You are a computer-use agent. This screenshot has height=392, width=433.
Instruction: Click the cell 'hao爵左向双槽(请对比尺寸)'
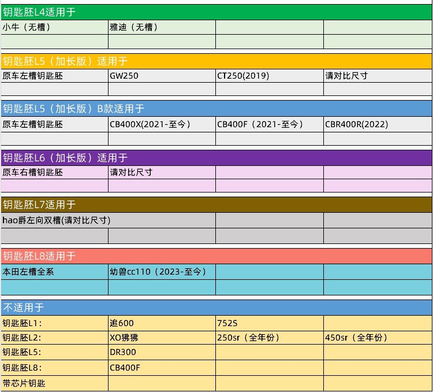coord(109,220)
